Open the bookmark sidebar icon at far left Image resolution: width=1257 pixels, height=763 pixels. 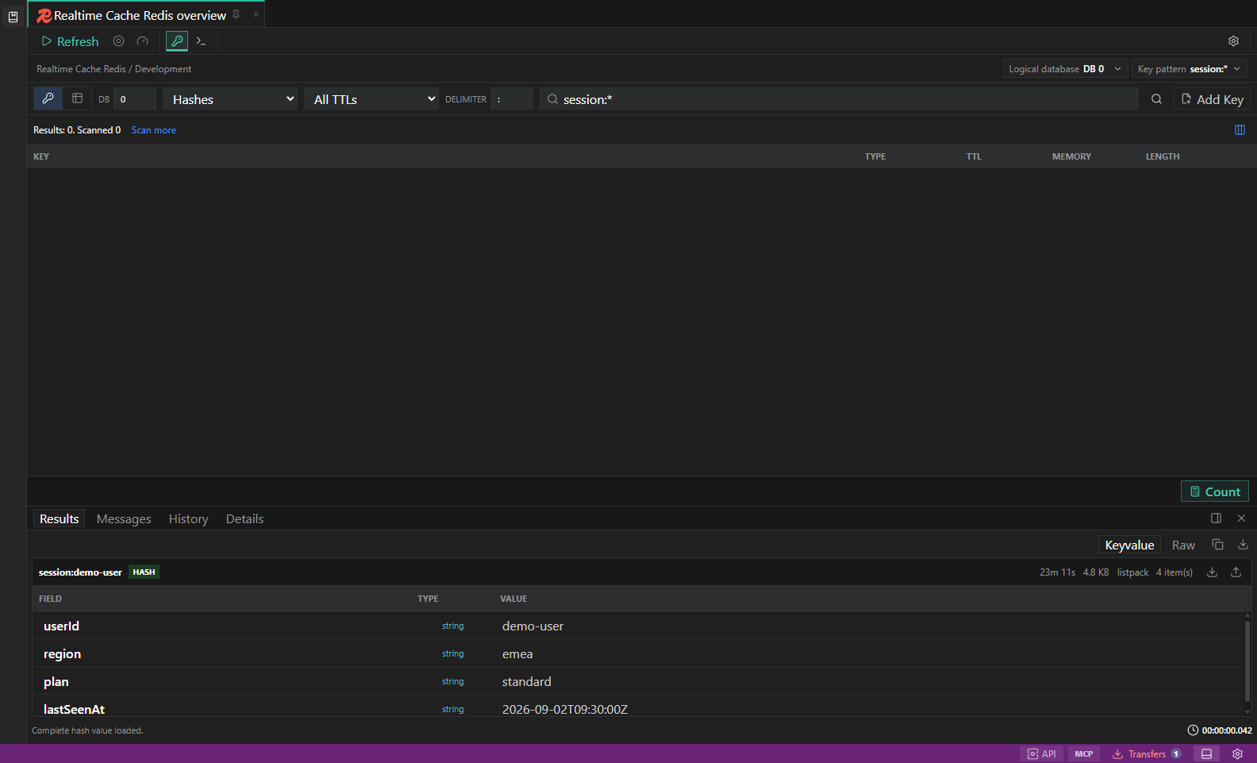[x=13, y=16]
